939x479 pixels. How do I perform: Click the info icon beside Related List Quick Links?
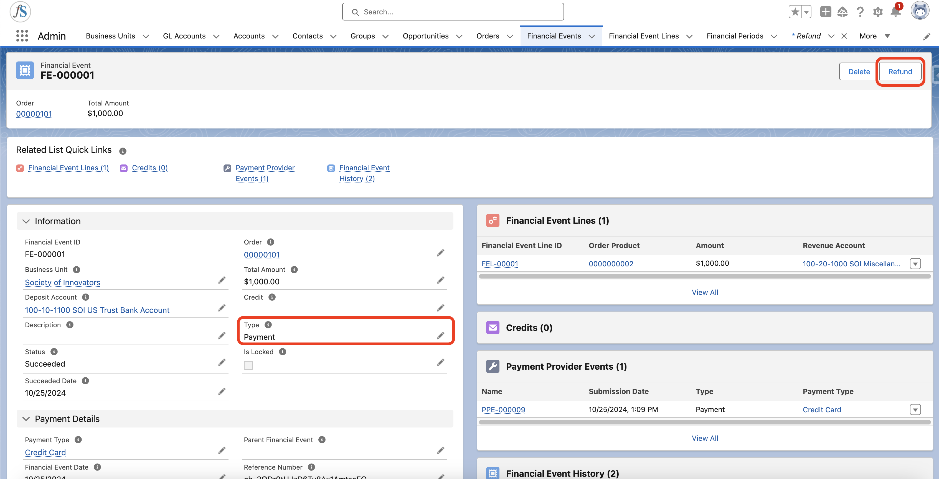click(x=123, y=151)
